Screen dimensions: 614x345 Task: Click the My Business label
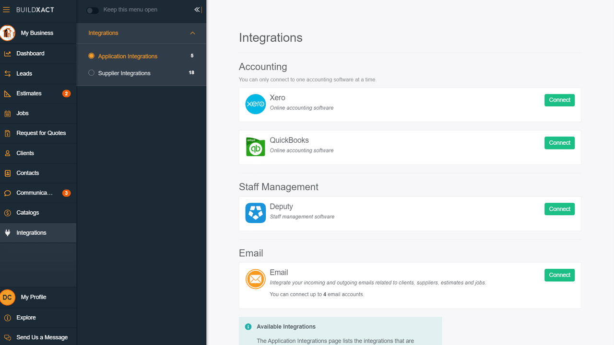tap(37, 33)
